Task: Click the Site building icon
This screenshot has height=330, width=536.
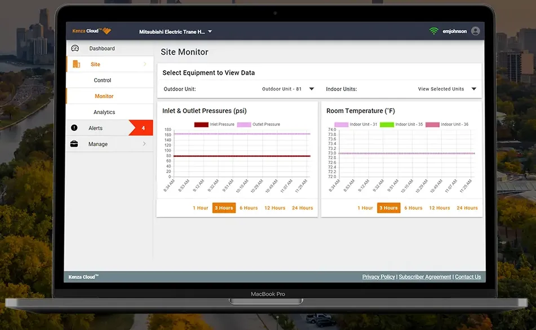Action: coord(76,64)
